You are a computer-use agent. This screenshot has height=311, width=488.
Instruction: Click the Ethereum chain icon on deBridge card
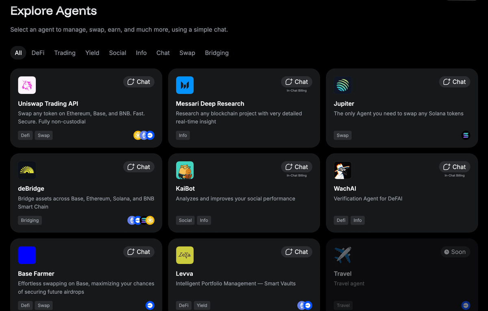(132, 220)
